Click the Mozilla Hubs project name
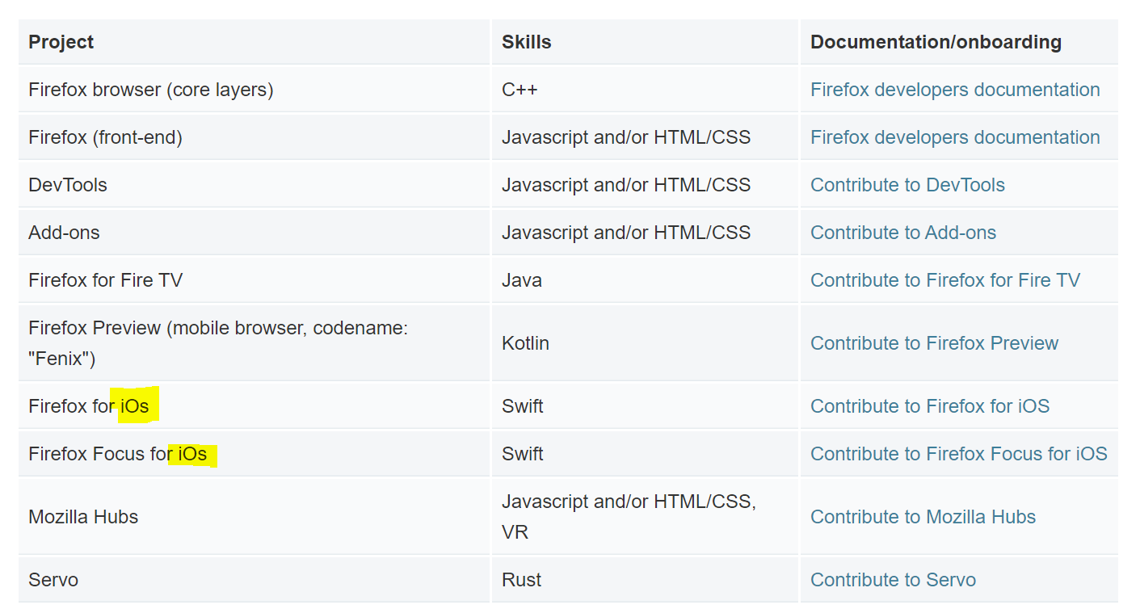Viewport: 1140px width, 613px height. [x=83, y=517]
